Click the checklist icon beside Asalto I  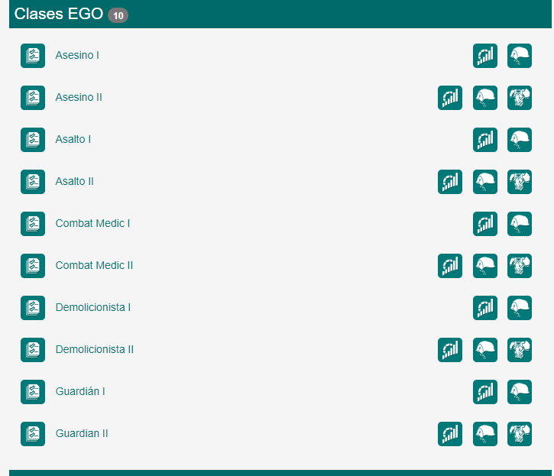tap(33, 140)
